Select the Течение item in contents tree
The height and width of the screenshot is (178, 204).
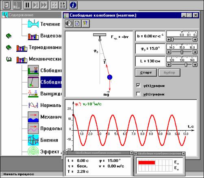coord(50,24)
